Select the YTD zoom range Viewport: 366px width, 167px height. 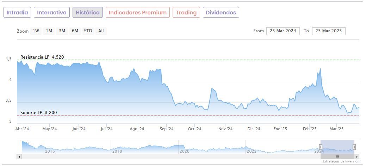pos(88,31)
